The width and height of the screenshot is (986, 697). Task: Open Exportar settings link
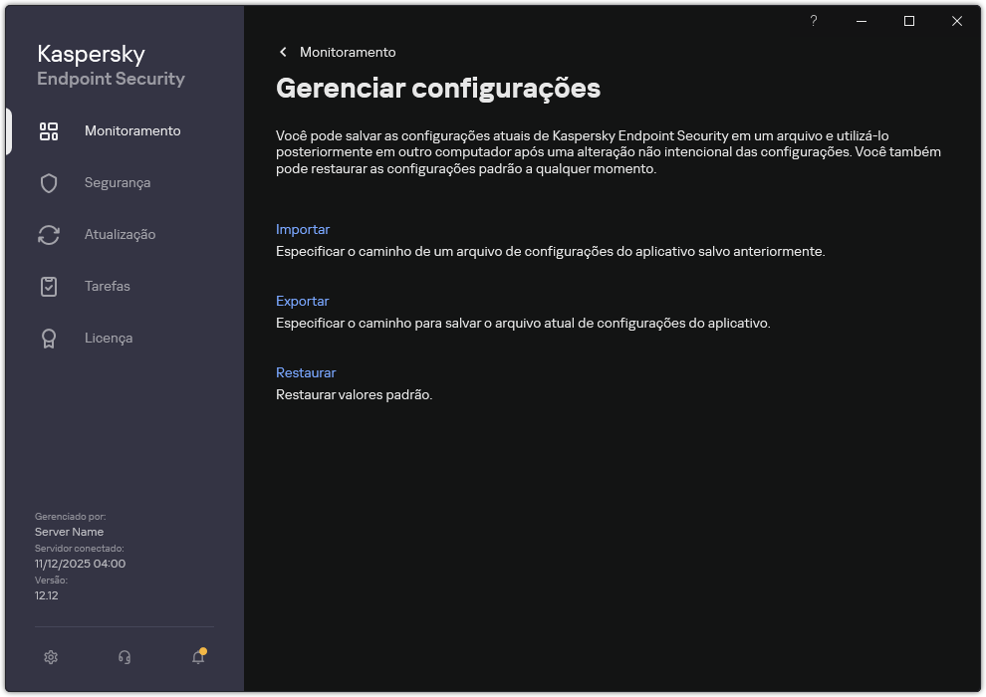pyautogui.click(x=303, y=301)
